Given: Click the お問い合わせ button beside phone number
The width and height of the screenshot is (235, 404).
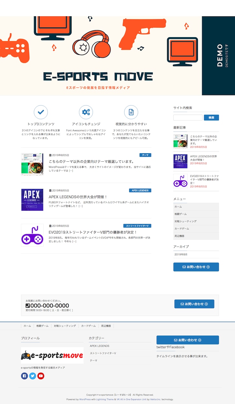Looking at the screenshot, I should [x=194, y=304].
